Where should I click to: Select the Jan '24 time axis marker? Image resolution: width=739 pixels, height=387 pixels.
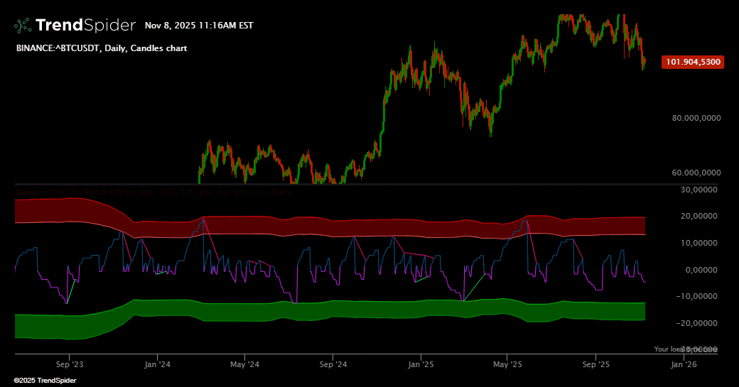click(x=157, y=364)
